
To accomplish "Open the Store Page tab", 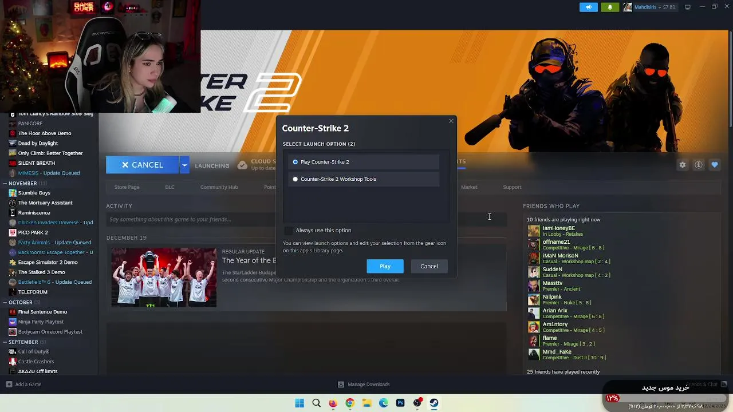I will (127, 187).
